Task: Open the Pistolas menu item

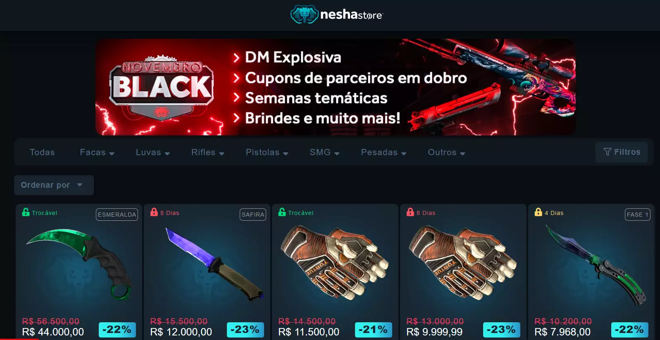Action: [x=267, y=152]
